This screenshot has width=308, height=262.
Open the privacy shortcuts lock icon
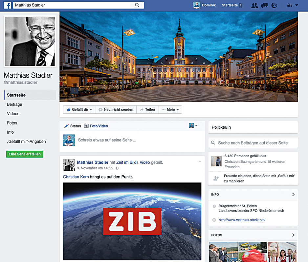coord(290,5)
